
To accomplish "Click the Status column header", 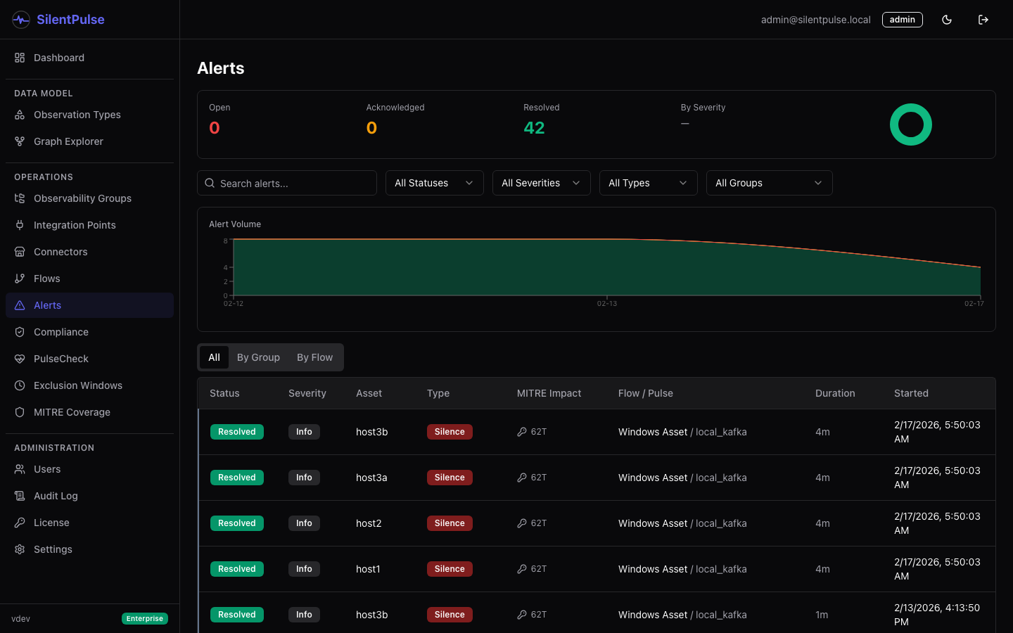I will click(x=224, y=393).
